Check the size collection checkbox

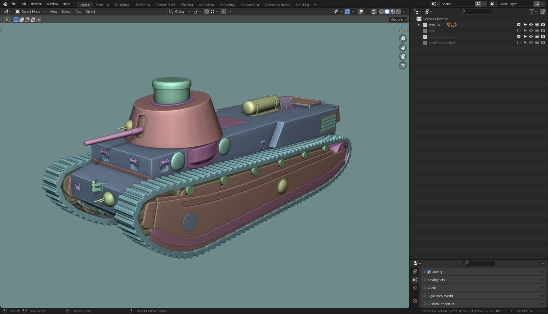(519, 31)
